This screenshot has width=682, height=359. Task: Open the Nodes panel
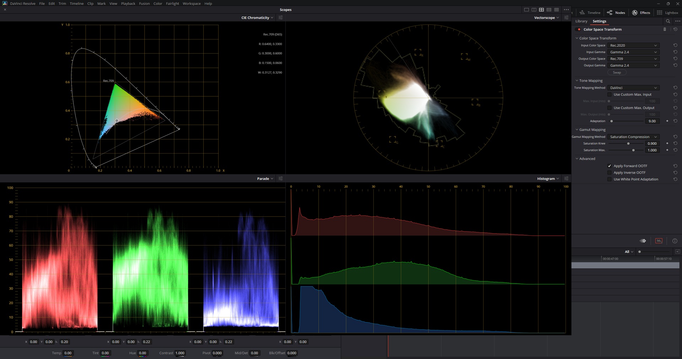(616, 12)
